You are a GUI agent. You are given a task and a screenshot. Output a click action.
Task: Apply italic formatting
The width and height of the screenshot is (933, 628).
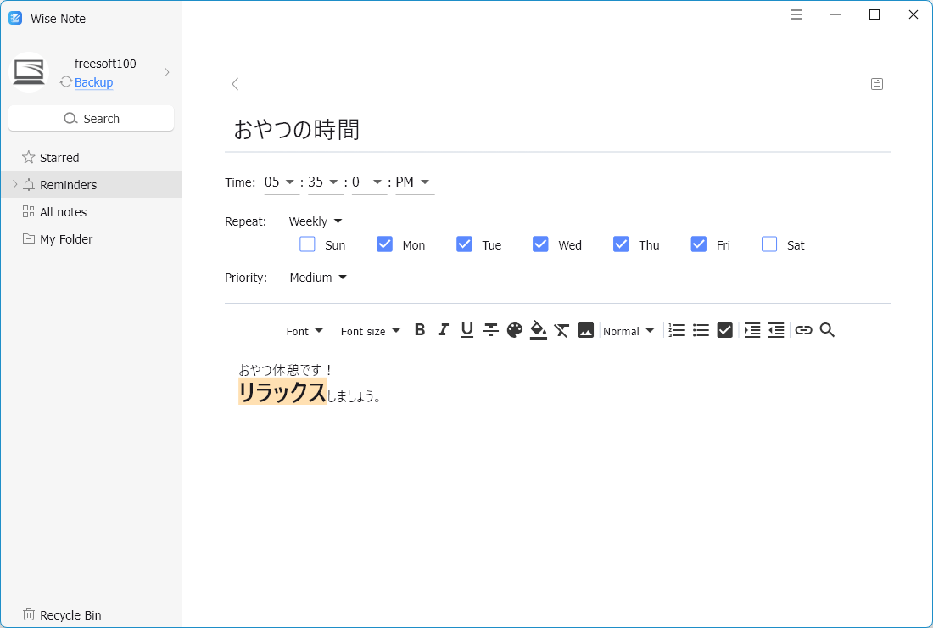click(443, 330)
